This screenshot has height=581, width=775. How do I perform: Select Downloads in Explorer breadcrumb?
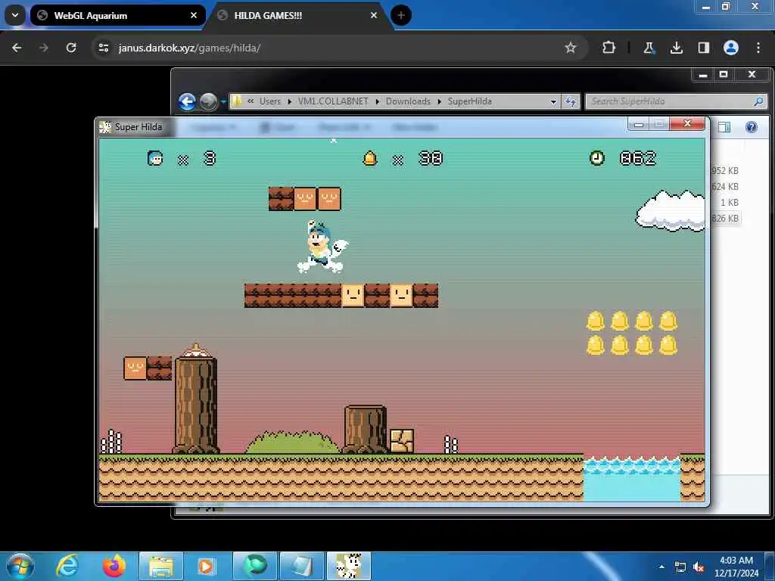coord(408,101)
